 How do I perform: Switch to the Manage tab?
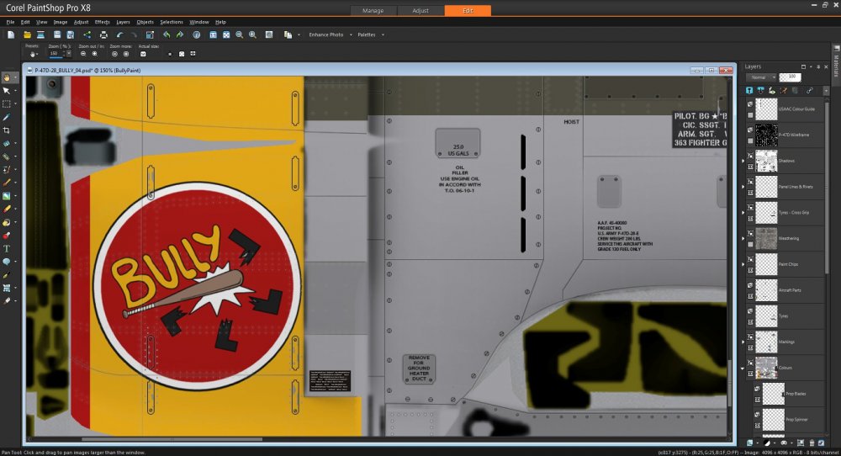click(x=373, y=11)
